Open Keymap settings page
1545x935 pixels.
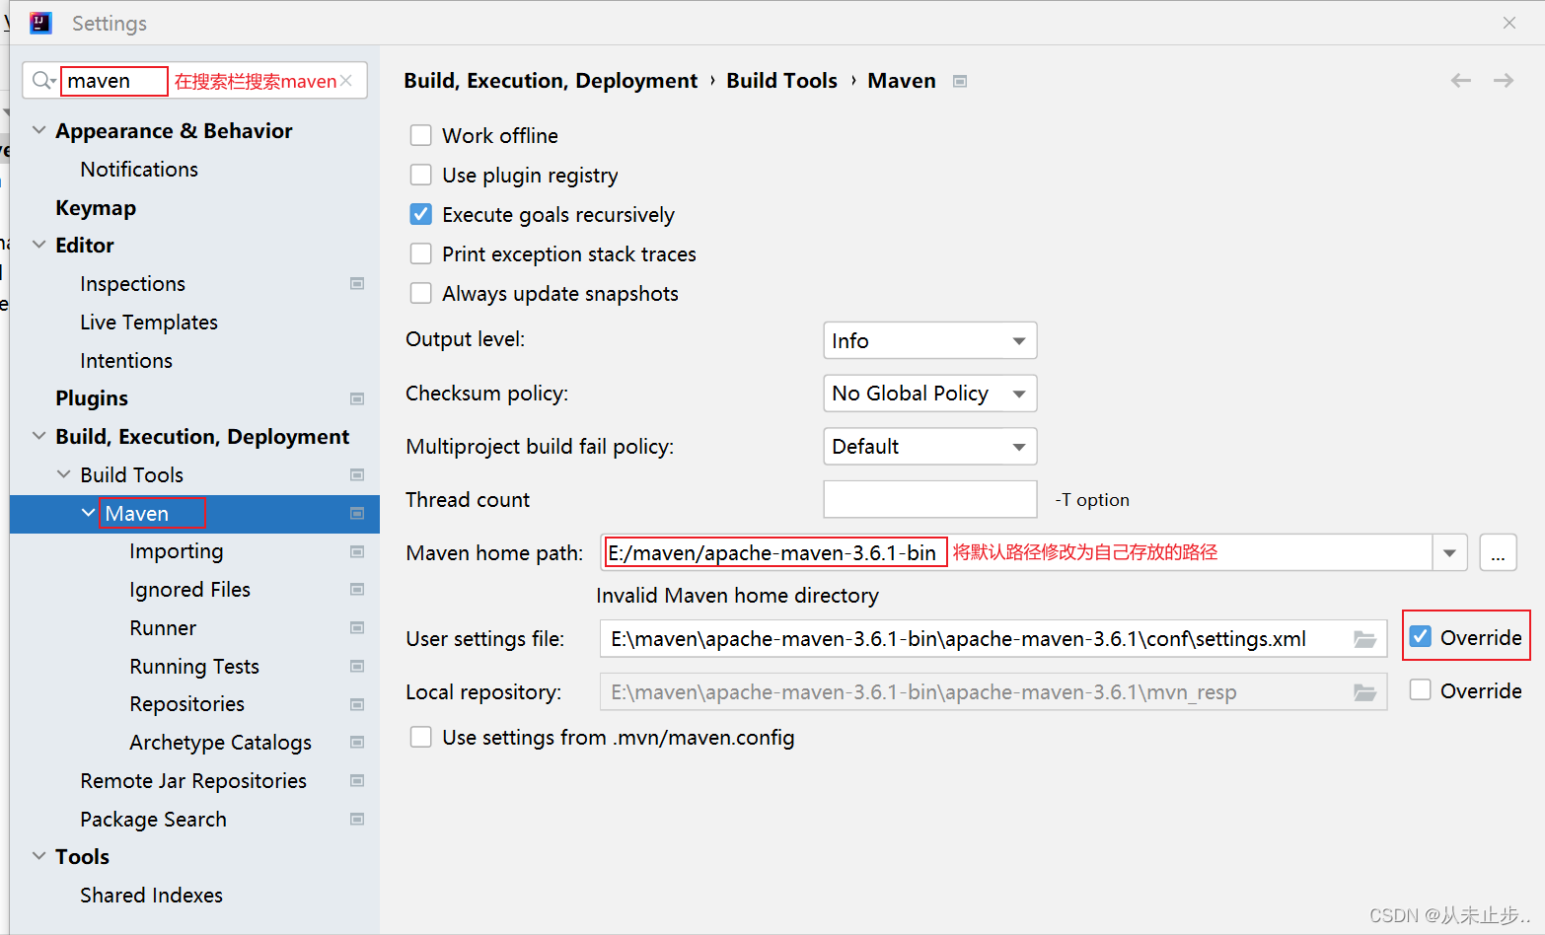(x=96, y=208)
